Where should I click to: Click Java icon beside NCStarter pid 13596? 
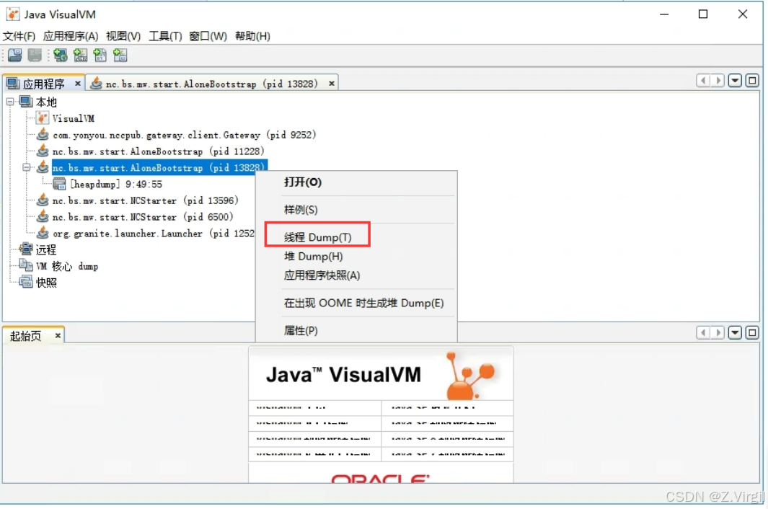(43, 200)
